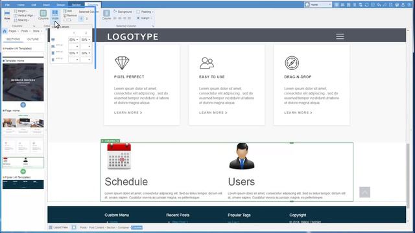This screenshot has height=233, width=415.
Task: Click the undo icon in top toolbar
Action: (379, 5)
